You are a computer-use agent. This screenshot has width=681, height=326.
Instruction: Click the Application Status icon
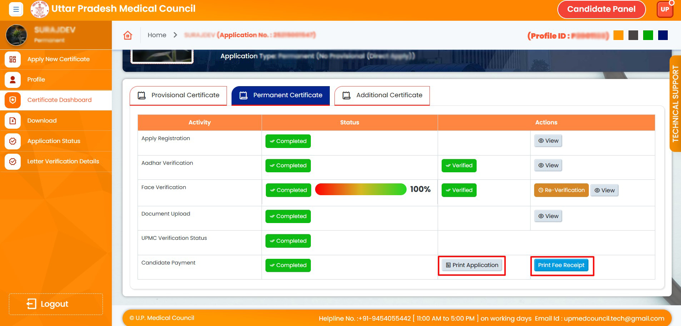[x=13, y=141]
